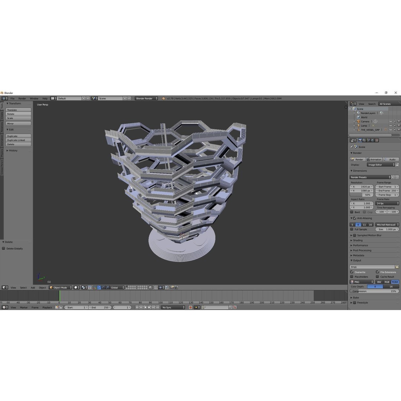The height and width of the screenshot is (401, 401).
Task: Toggle visibility eye for Lamp
Action: [391, 125]
